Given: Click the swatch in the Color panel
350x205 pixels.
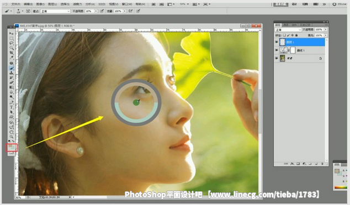Looking at the screenshot, I should tap(337, 171).
